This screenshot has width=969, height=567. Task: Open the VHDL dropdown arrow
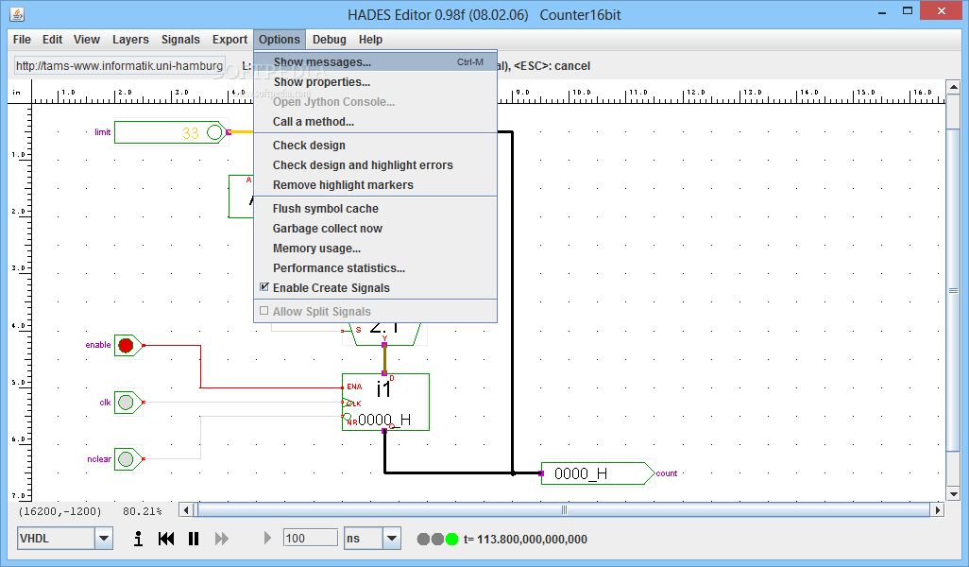[104, 538]
